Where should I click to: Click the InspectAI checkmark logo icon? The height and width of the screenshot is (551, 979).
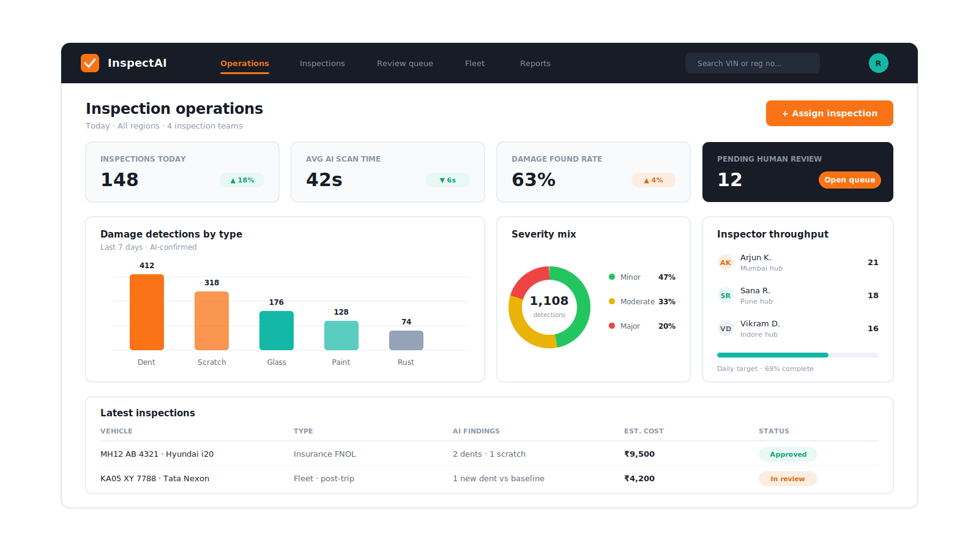pyautogui.click(x=90, y=63)
